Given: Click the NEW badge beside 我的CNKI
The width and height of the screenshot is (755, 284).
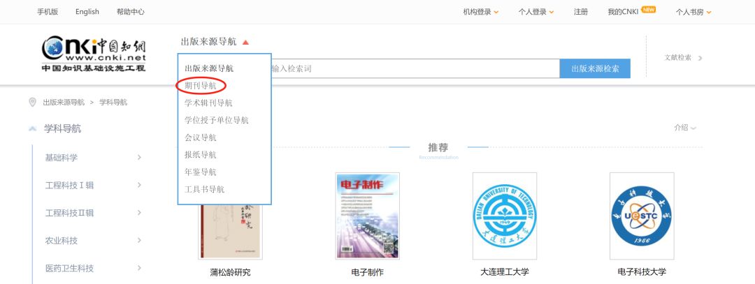Looking at the screenshot, I should (648, 10).
